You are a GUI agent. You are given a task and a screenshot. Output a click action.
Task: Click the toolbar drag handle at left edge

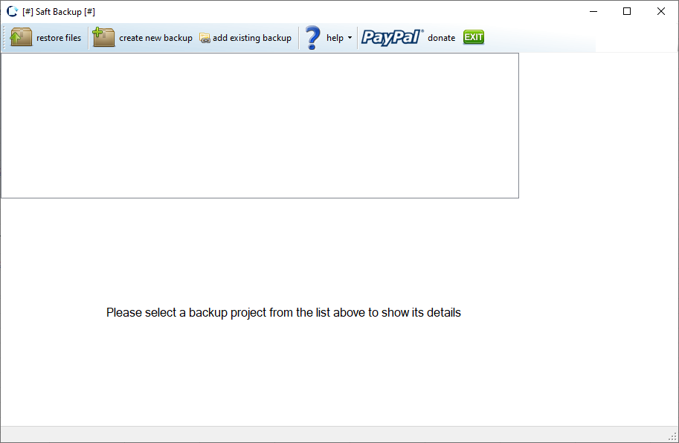(4, 37)
